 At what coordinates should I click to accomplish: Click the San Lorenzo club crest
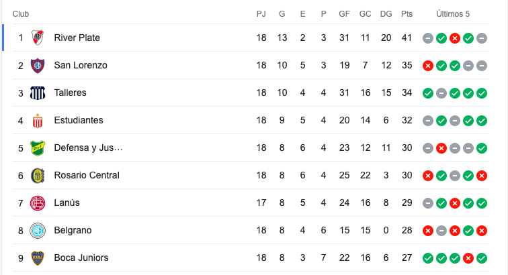(38, 65)
